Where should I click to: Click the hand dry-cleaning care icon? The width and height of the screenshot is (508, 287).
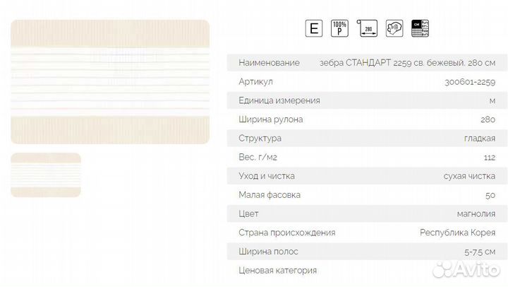[394, 28]
